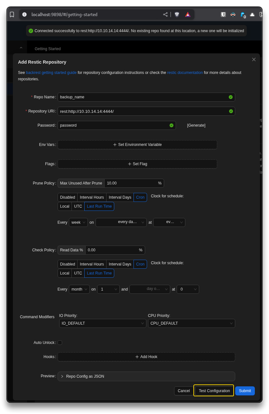Click the browser bookmark icon
269x414 pixels.
click(12, 14)
